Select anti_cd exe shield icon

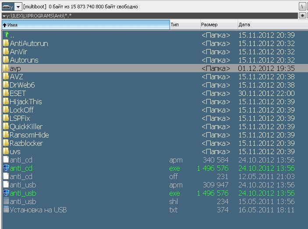click(6, 168)
